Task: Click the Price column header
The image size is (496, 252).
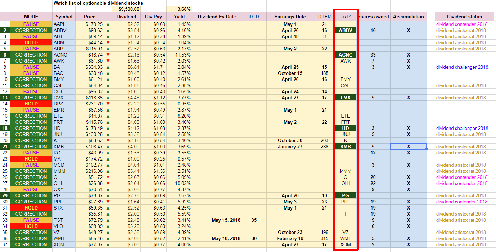Action: [x=90, y=17]
